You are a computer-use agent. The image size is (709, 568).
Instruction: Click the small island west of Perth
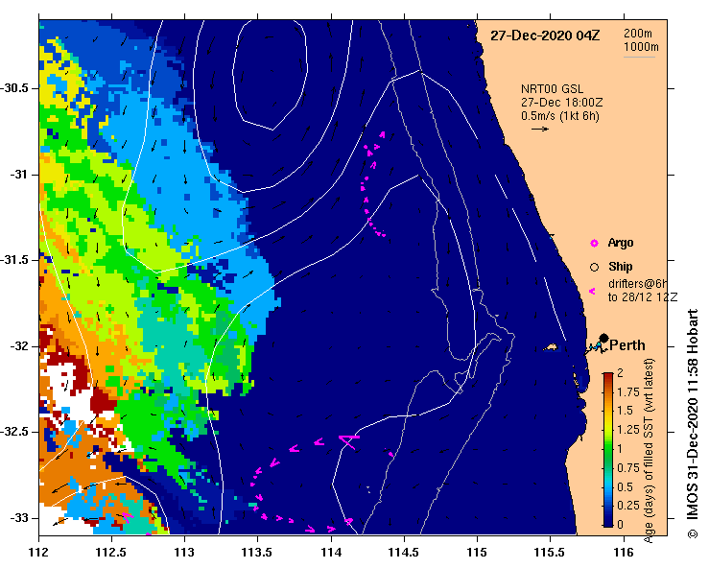pyautogui.click(x=551, y=347)
